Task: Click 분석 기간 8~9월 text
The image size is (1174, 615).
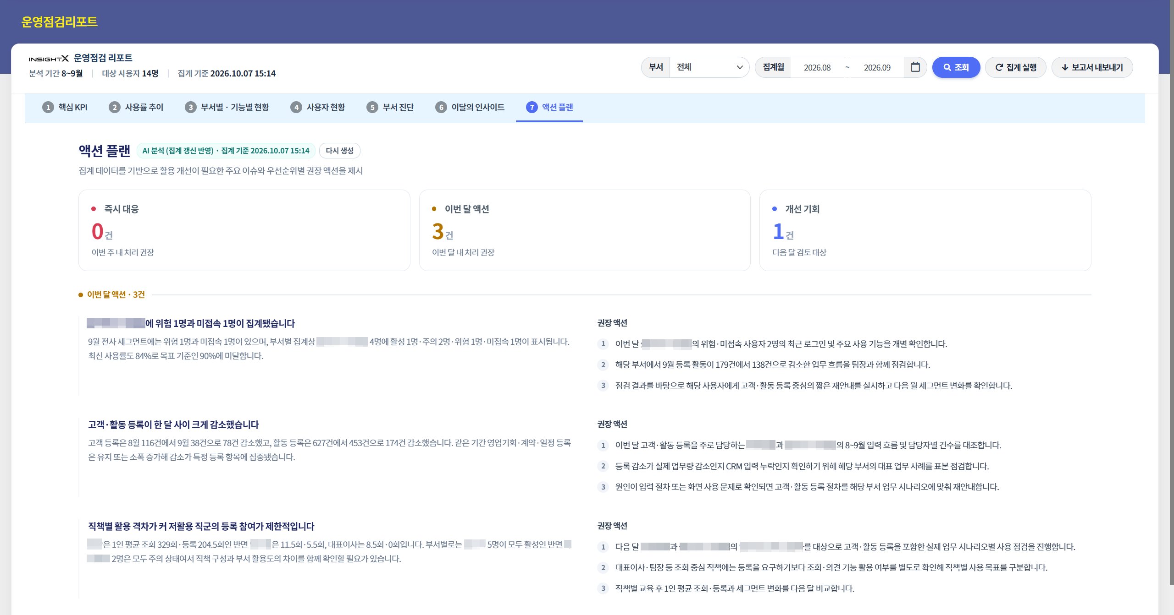Action: (56, 73)
